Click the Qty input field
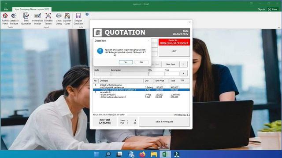The height and width of the screenshot is (158, 282). pos(156,74)
